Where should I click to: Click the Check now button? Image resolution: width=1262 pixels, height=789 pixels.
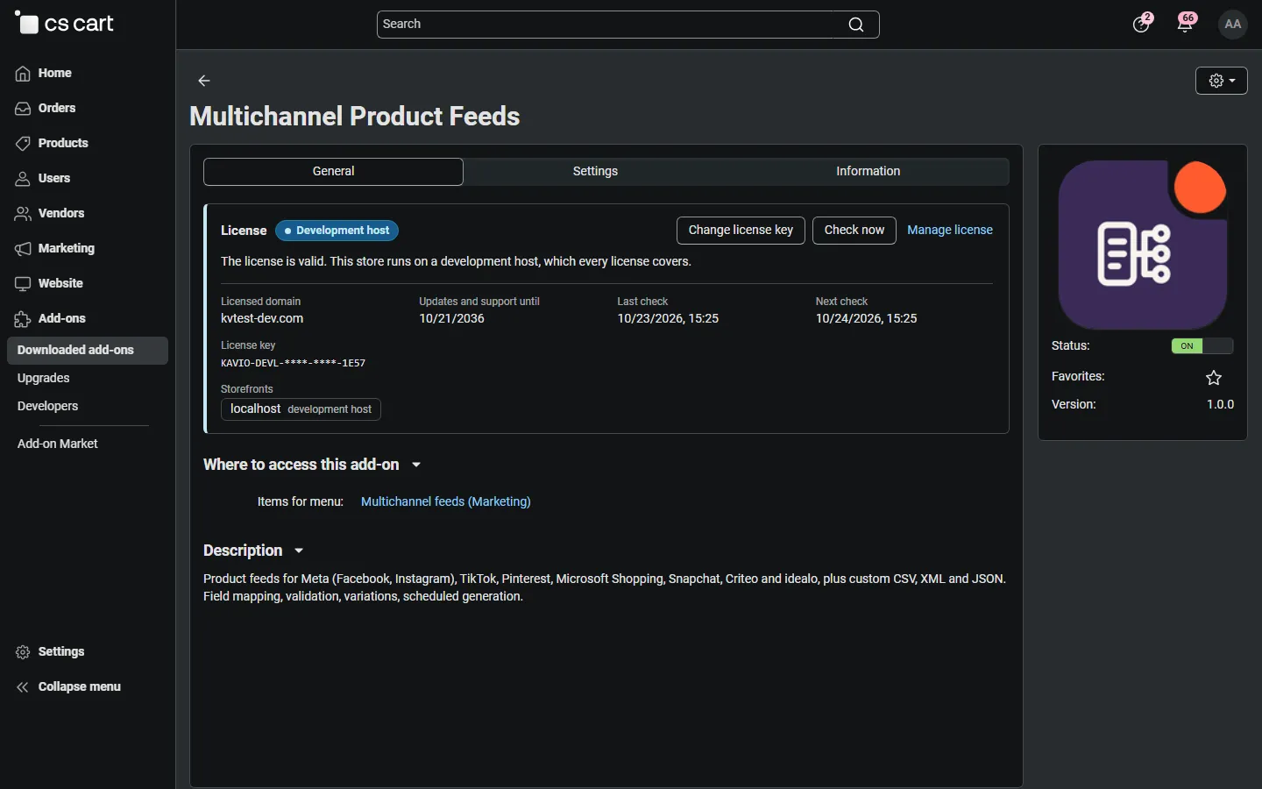(x=854, y=231)
